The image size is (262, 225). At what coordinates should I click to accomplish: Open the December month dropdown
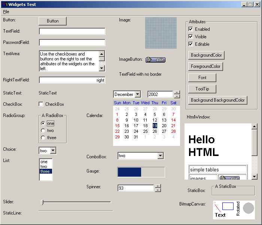click(x=137, y=94)
